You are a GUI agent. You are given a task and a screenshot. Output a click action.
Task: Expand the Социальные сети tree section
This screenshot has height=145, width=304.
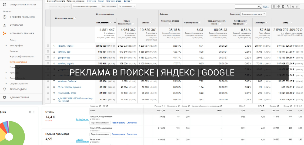pos(6,84)
